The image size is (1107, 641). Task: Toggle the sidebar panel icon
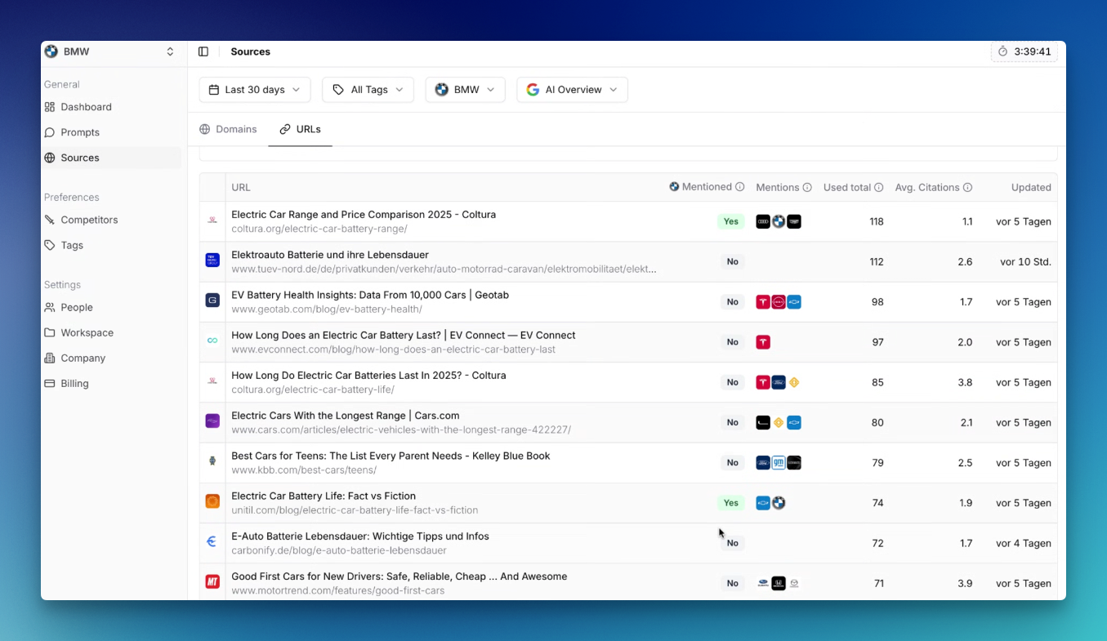[203, 51]
